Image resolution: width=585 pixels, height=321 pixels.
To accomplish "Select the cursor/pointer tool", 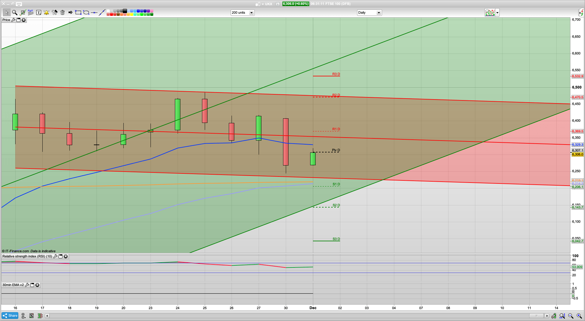I will point(7,12).
